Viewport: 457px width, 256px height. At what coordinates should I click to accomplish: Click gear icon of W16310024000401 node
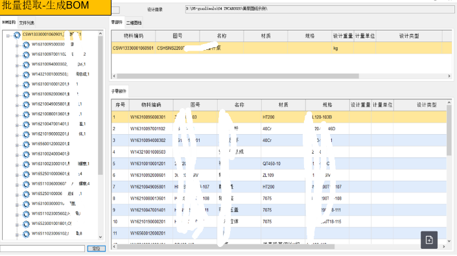coord(26,154)
